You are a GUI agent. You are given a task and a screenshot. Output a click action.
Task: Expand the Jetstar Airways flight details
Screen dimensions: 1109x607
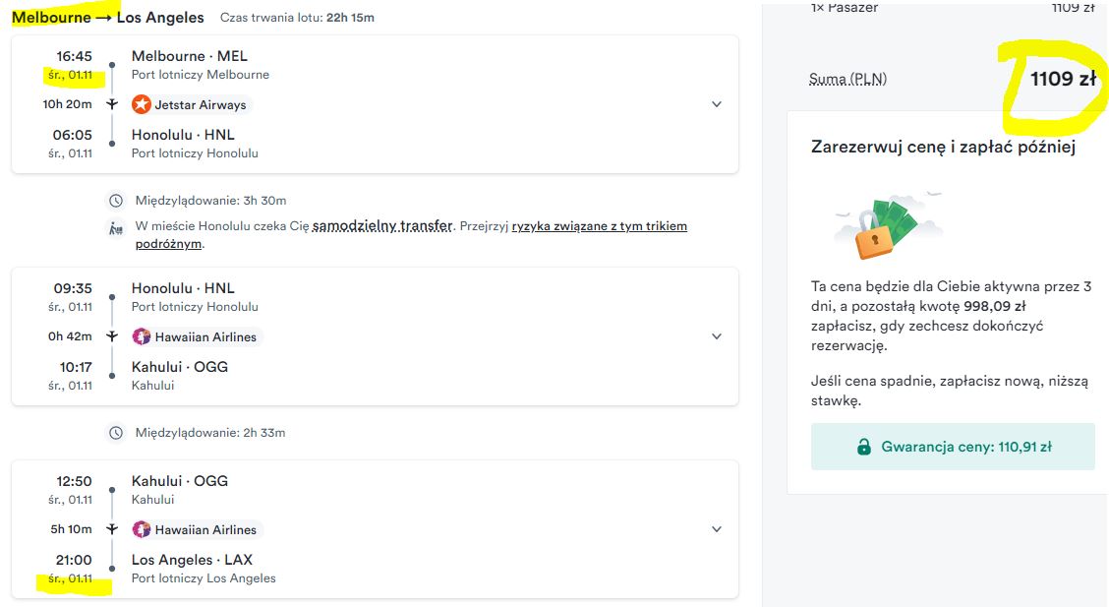tap(717, 104)
